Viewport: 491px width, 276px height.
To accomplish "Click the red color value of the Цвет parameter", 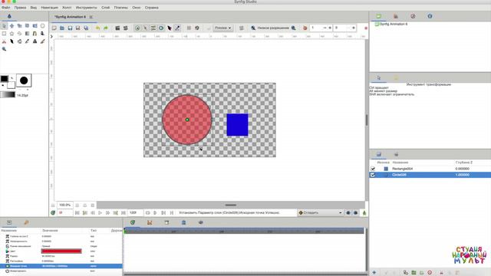I will tap(61, 251).
